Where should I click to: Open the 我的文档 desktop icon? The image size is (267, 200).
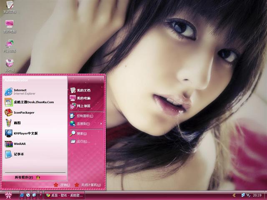10,7
